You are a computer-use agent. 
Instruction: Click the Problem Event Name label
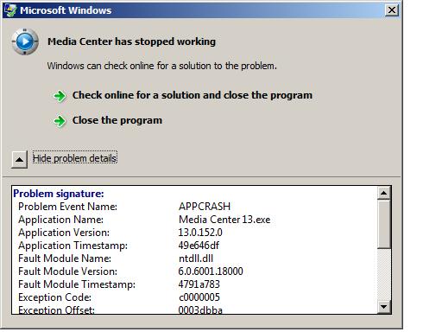[67, 207]
